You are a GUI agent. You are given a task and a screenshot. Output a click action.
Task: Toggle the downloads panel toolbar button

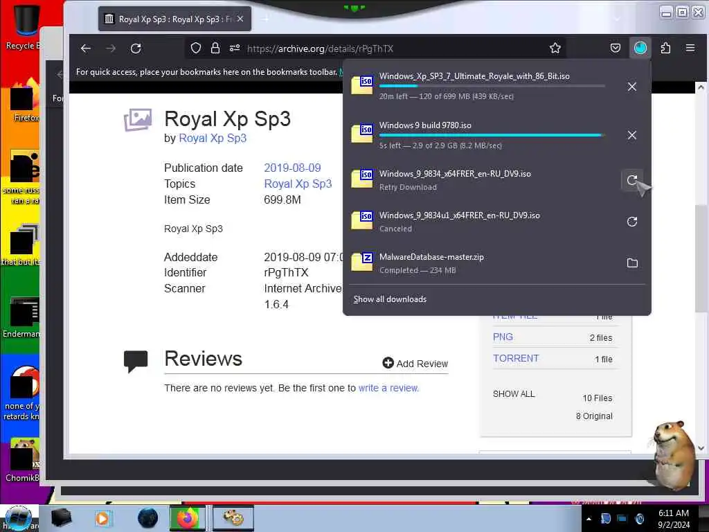pos(640,48)
